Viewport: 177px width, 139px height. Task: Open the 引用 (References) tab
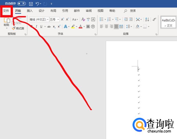pyautogui.click(x=65, y=11)
